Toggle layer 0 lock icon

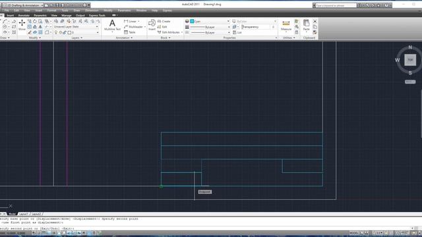pos(65,32)
